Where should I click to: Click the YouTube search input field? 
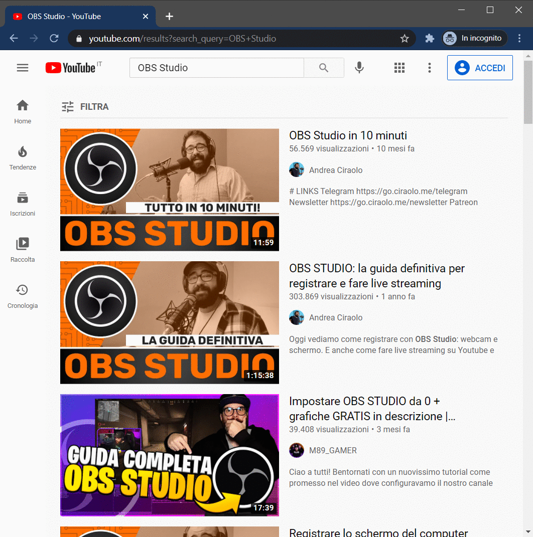(217, 68)
